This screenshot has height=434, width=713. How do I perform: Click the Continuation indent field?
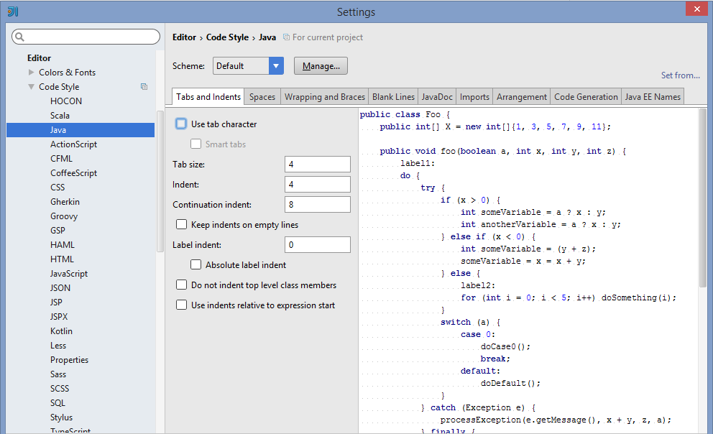coord(318,205)
